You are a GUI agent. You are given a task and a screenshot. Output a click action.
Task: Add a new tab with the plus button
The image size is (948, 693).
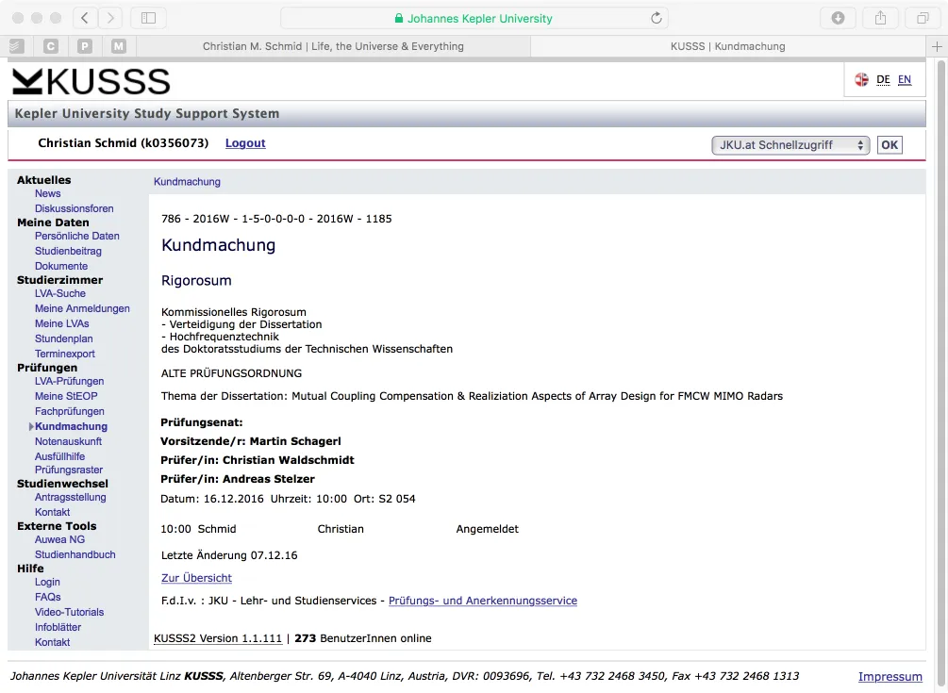(x=937, y=46)
